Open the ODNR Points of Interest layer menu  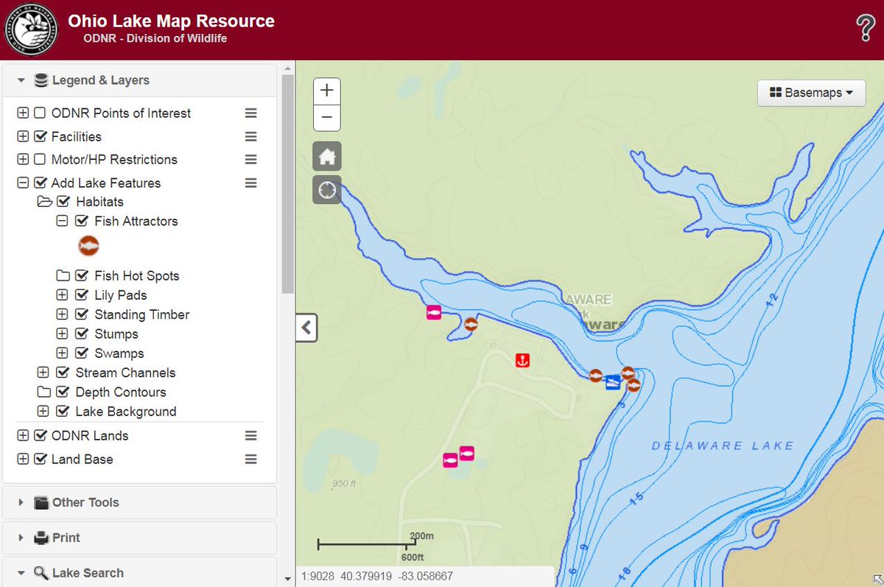click(251, 113)
